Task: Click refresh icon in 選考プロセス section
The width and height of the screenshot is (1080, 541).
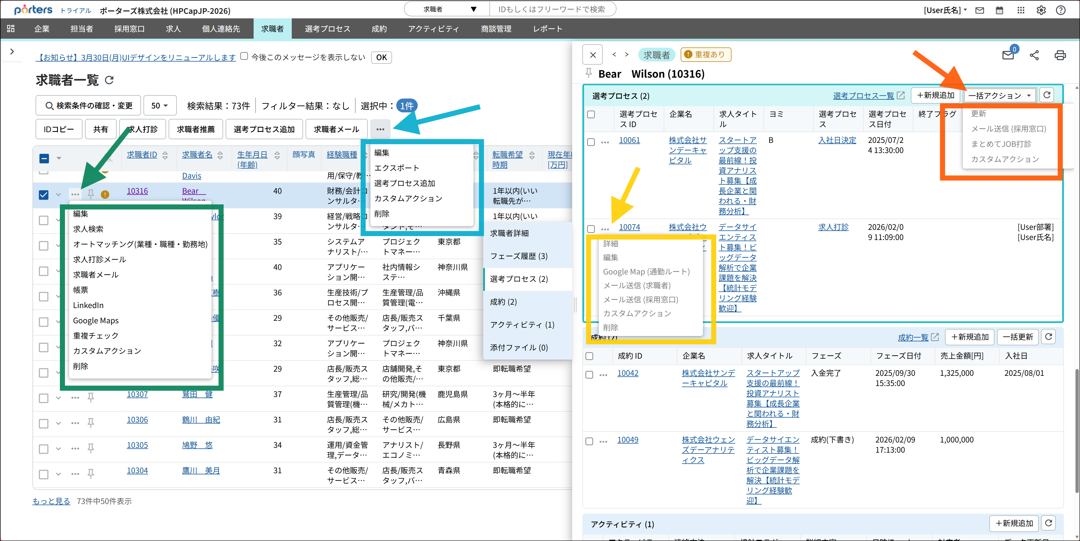Action: pyautogui.click(x=1046, y=95)
